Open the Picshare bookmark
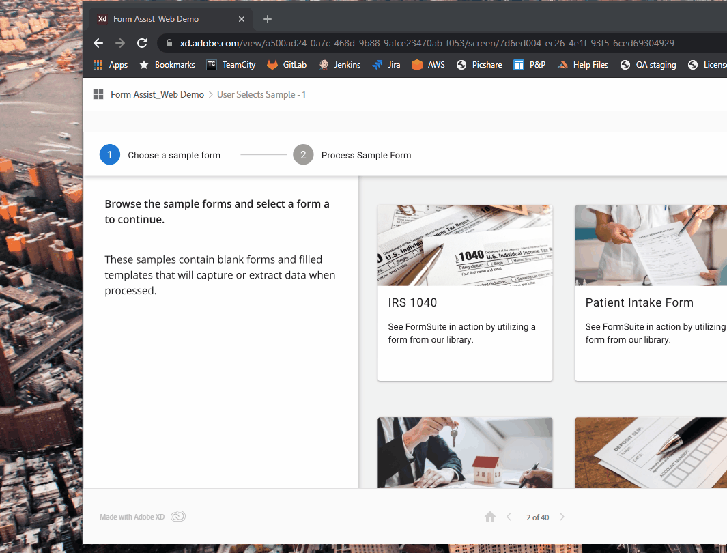This screenshot has width=727, height=553. 479,65
